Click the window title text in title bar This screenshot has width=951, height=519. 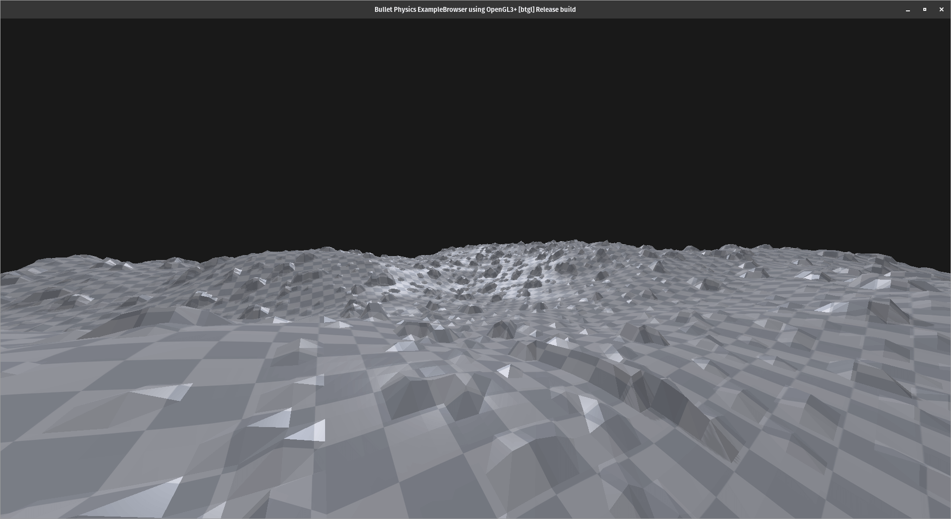click(x=475, y=9)
